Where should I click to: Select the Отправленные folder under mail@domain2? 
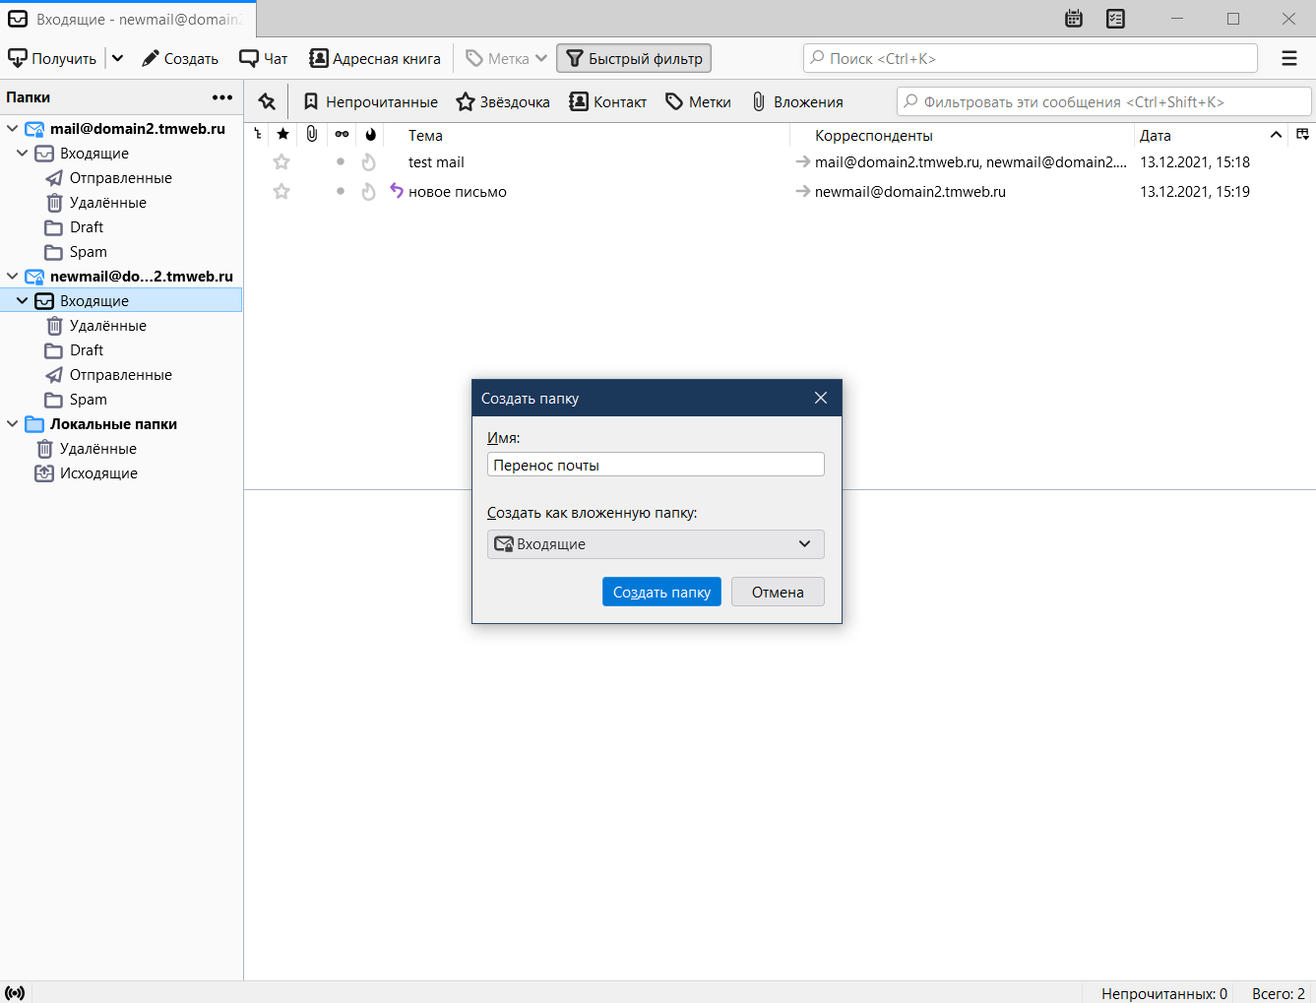coord(120,178)
